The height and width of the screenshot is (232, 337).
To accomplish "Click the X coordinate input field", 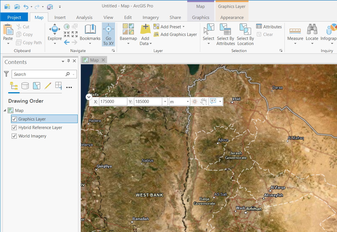I will point(113,102).
